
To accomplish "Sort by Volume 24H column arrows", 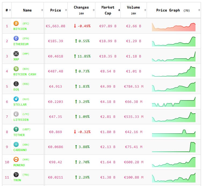I will (145, 10).
